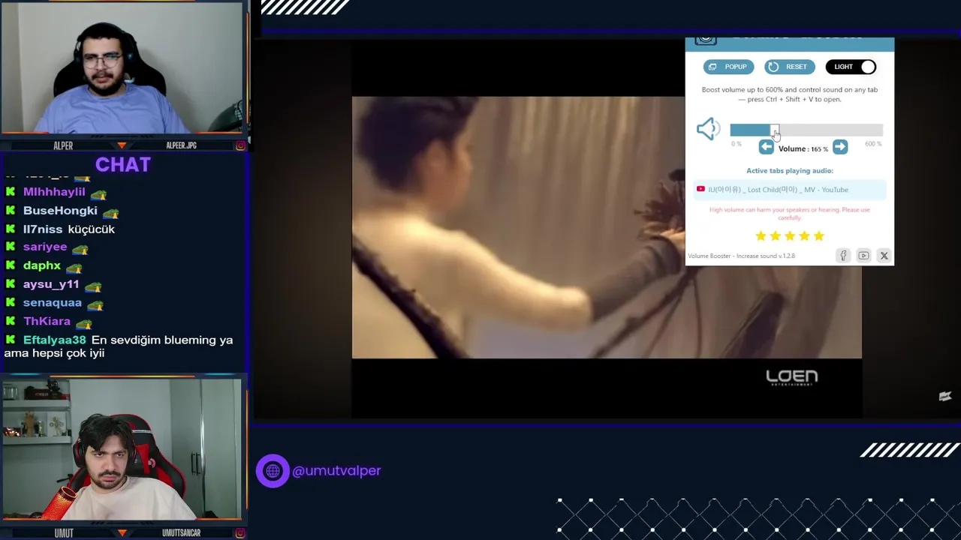Click the volume boost slider handle
This screenshot has height=540, width=961.
[773, 130]
